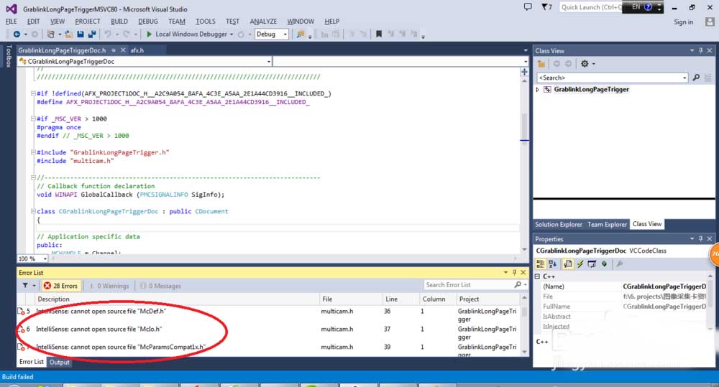Toggle the 0 Messages filter
This screenshot has width=719, height=387.
[x=160, y=286]
